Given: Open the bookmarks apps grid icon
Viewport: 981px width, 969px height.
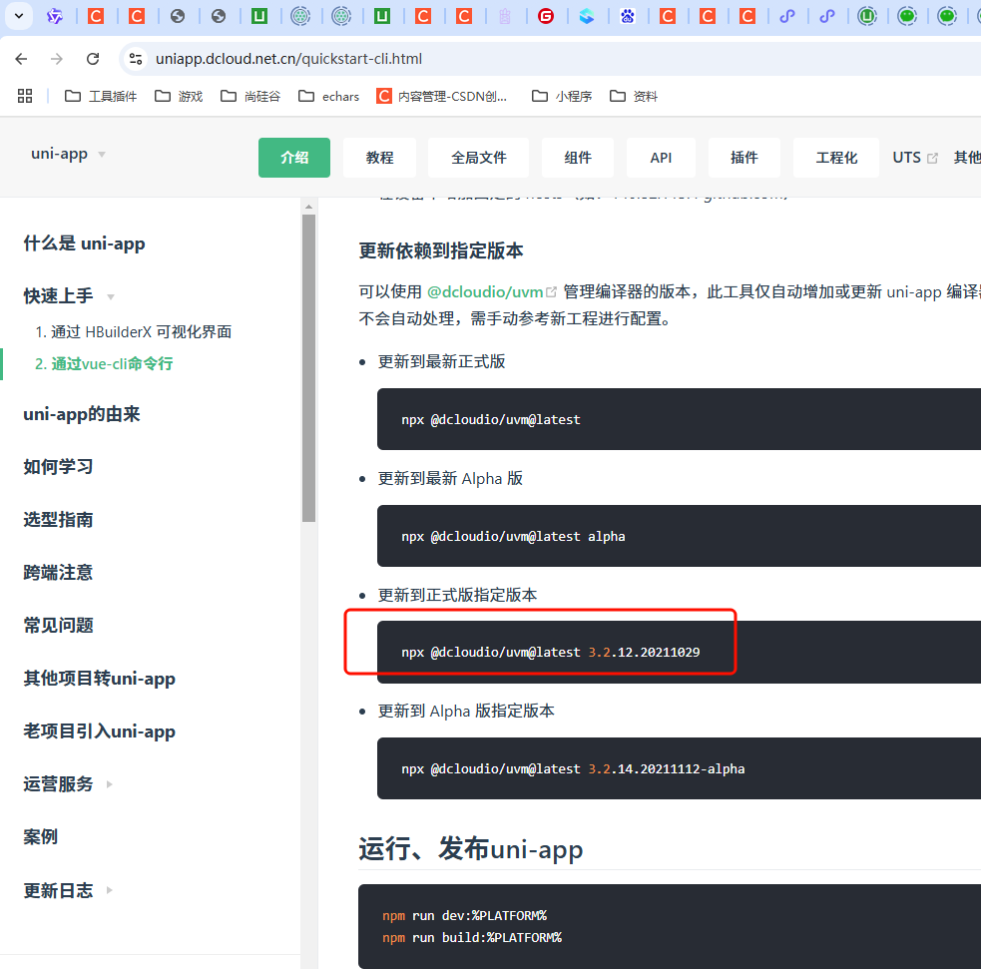Looking at the screenshot, I should click(x=25, y=96).
